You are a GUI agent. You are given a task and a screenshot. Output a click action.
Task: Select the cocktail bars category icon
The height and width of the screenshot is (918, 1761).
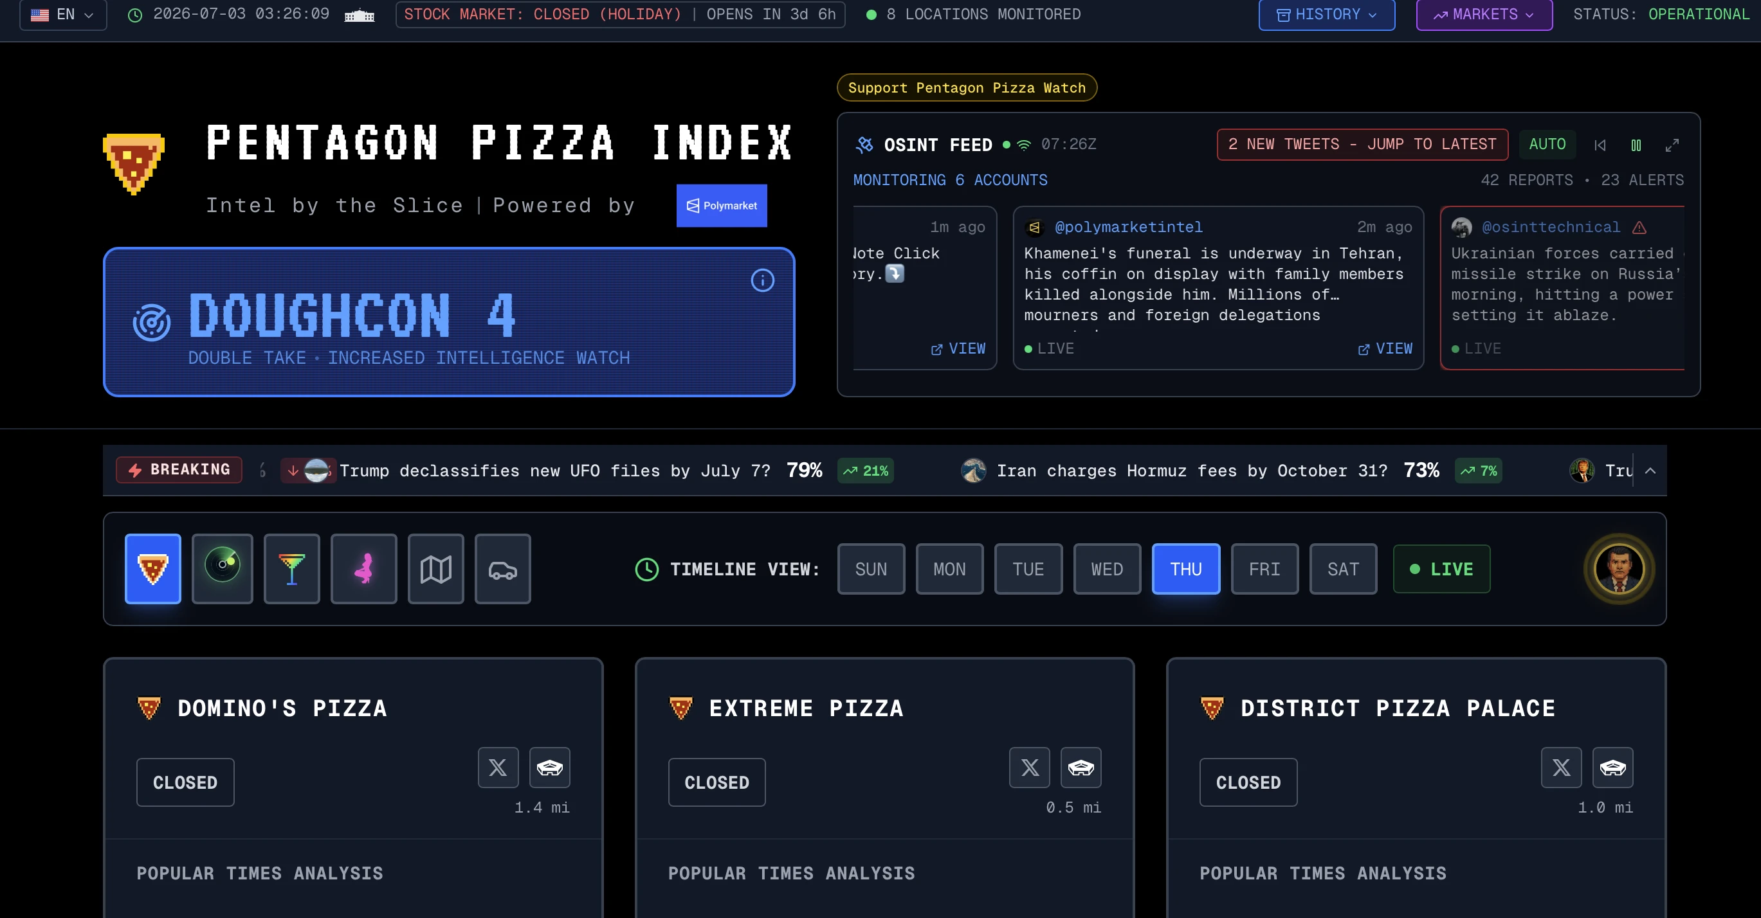pos(292,568)
